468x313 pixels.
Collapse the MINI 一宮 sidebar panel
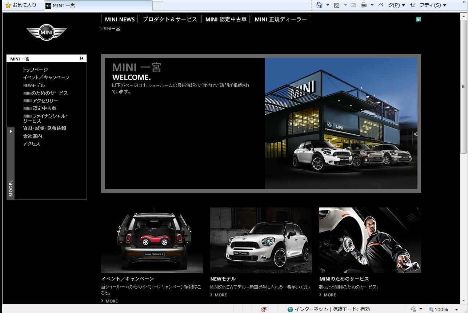pyautogui.click(x=82, y=58)
